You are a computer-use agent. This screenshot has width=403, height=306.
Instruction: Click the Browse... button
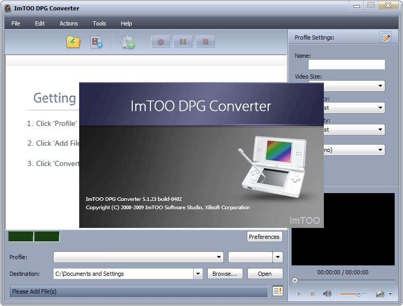[225, 274]
